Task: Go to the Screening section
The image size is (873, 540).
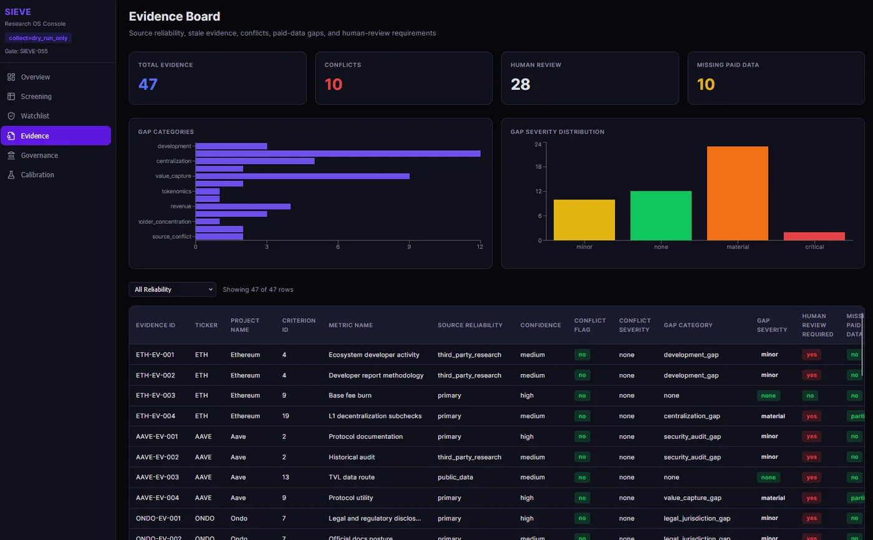Action: click(x=55, y=97)
